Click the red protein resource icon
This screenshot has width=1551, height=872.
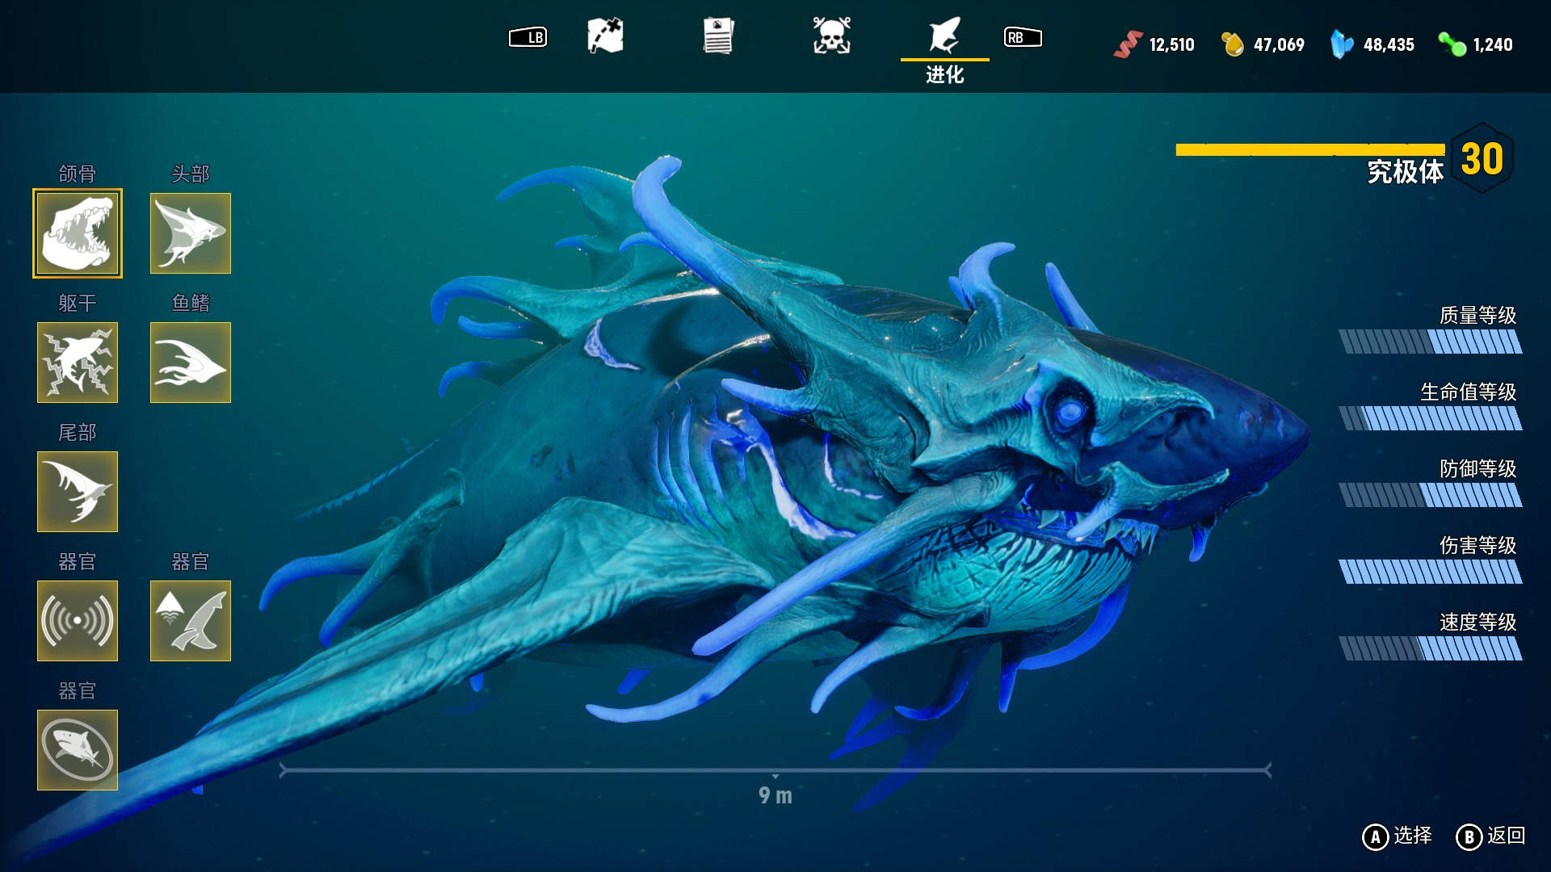1128,44
